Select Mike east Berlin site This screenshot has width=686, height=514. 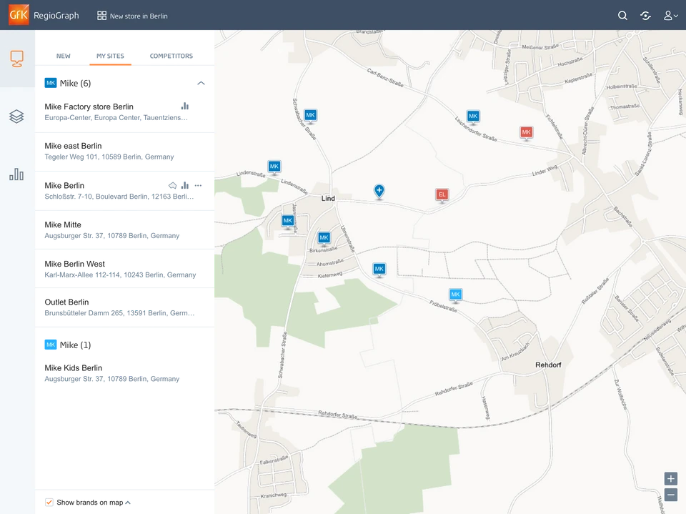124,152
